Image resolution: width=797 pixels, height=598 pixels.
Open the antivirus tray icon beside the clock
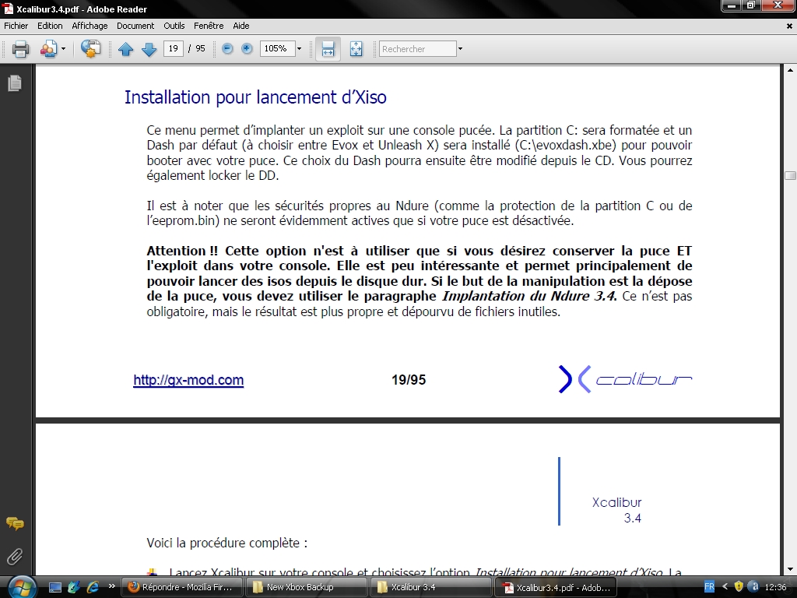(x=754, y=587)
